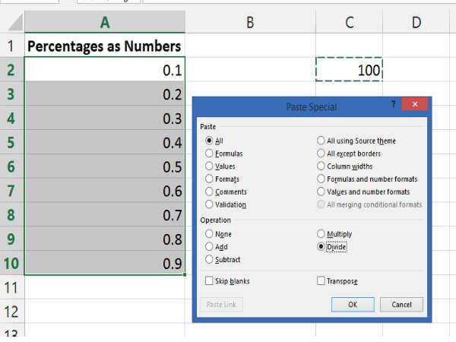Select the Formulas paste option
Image resolution: width=456 pixels, height=342 pixels.
point(210,154)
